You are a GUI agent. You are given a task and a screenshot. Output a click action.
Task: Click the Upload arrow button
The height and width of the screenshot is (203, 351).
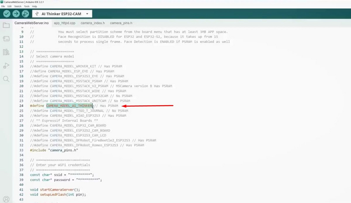[16, 14]
